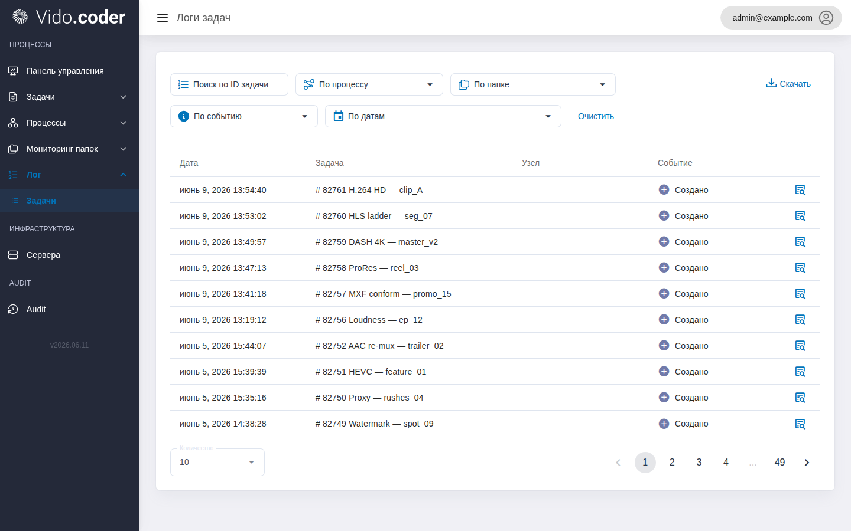This screenshot has height=531, width=851.
Task: Click the Скачать download button
Action: point(788,84)
